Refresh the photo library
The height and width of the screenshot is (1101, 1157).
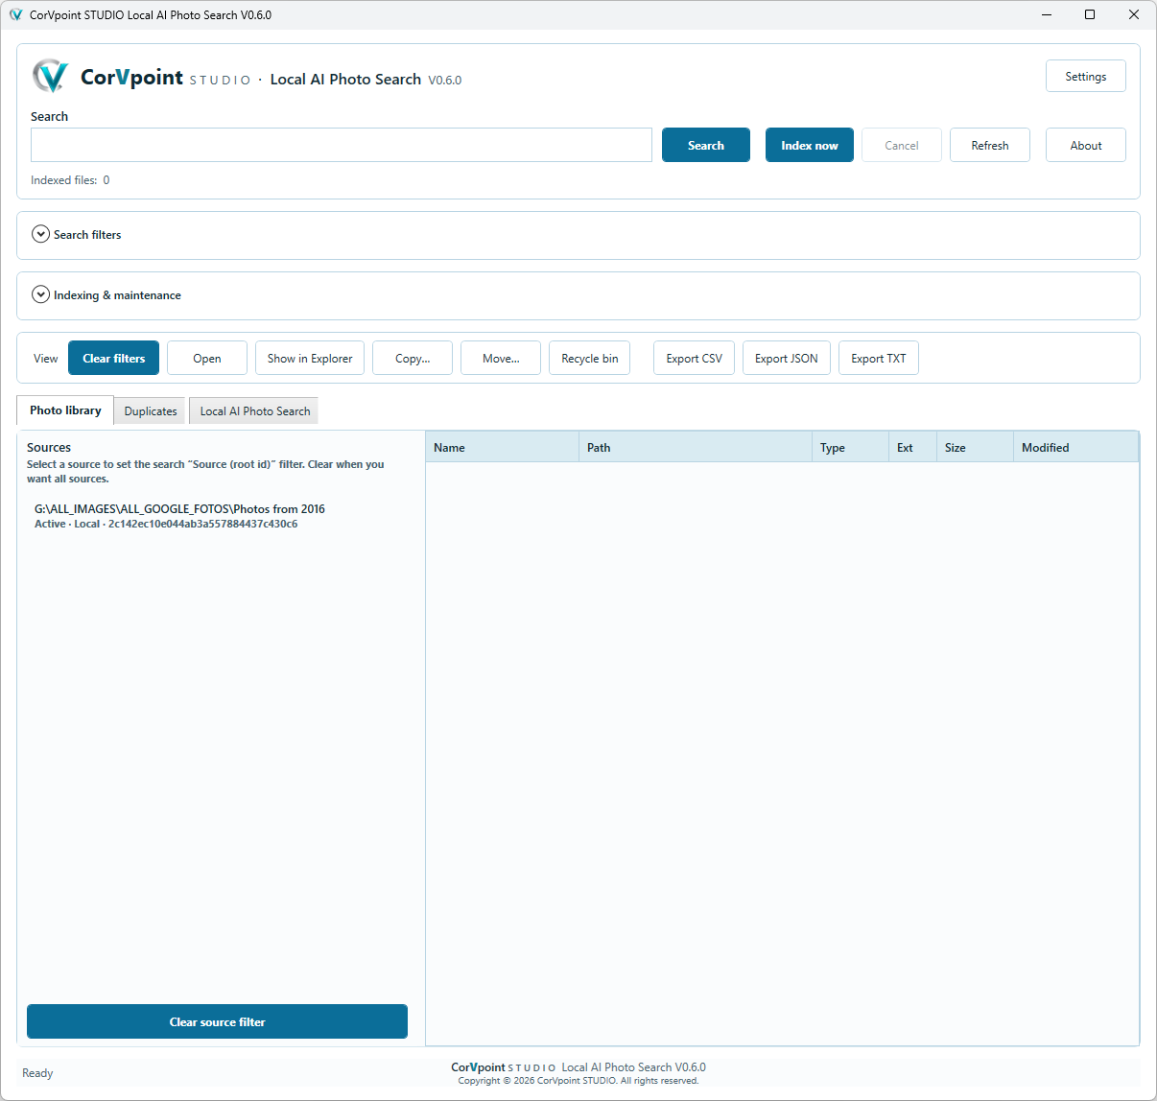[x=990, y=145]
